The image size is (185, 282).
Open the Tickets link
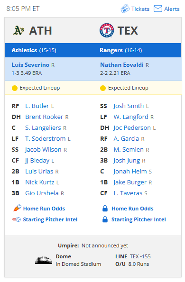click(140, 9)
